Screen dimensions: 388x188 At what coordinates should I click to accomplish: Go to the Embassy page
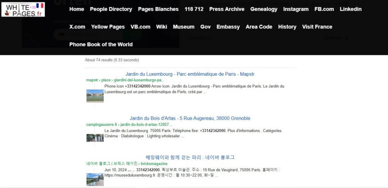tap(228, 27)
